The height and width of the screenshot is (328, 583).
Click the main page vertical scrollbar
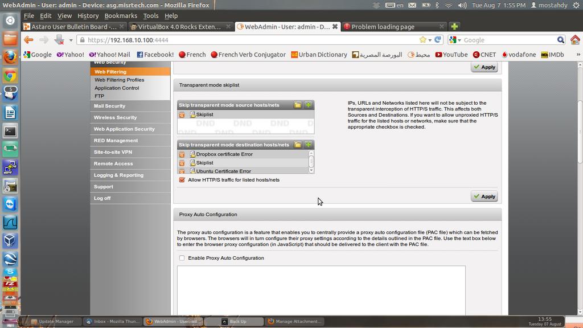(580, 132)
